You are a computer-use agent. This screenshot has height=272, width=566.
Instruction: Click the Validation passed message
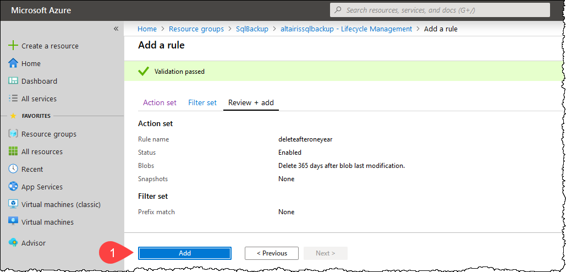click(x=179, y=72)
